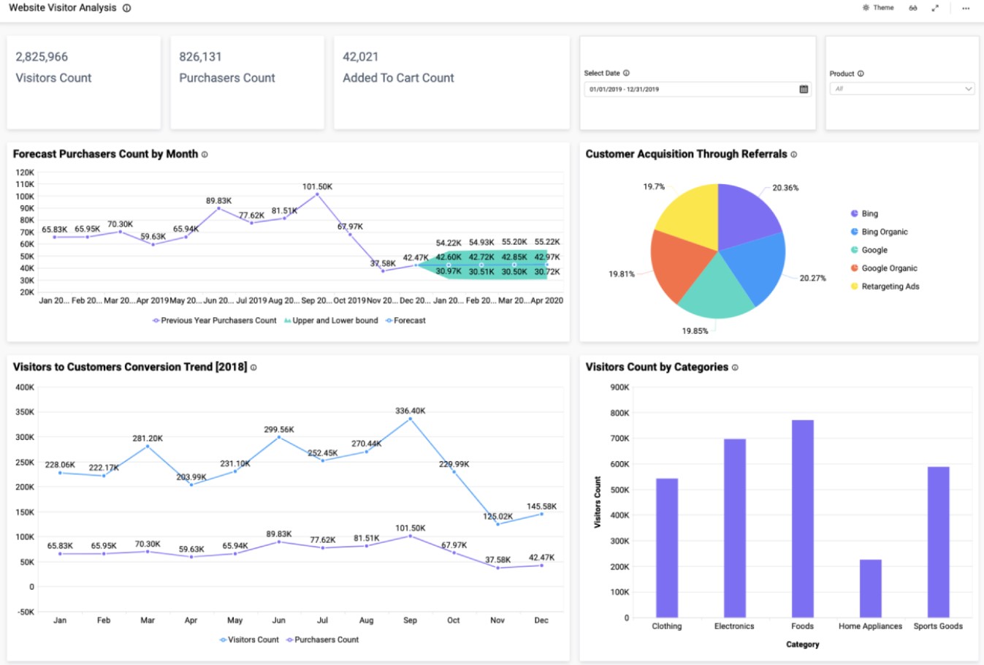Toggle the Bing Organic legend entry
Image resolution: width=984 pixels, height=665 pixels.
pyautogui.click(x=879, y=232)
